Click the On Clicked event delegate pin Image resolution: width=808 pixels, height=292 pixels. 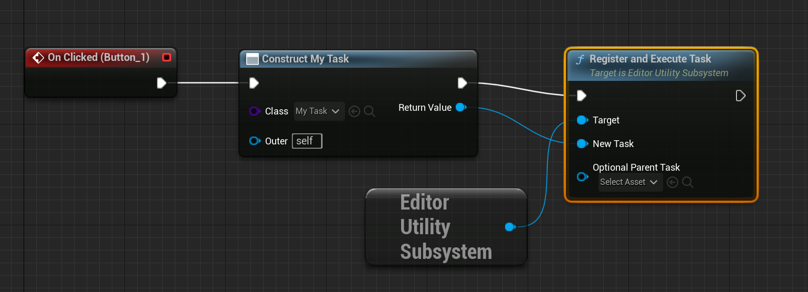click(167, 57)
